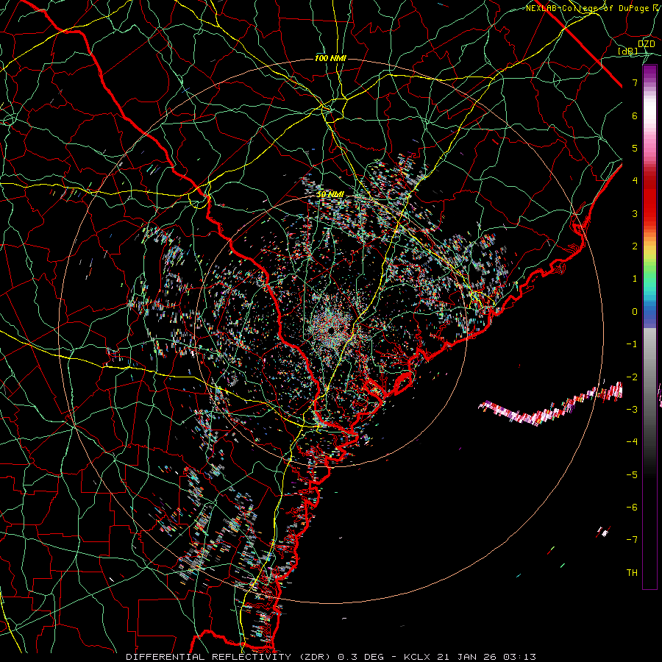
Task: Click the "-7" value on the color scale
Action: click(x=632, y=540)
